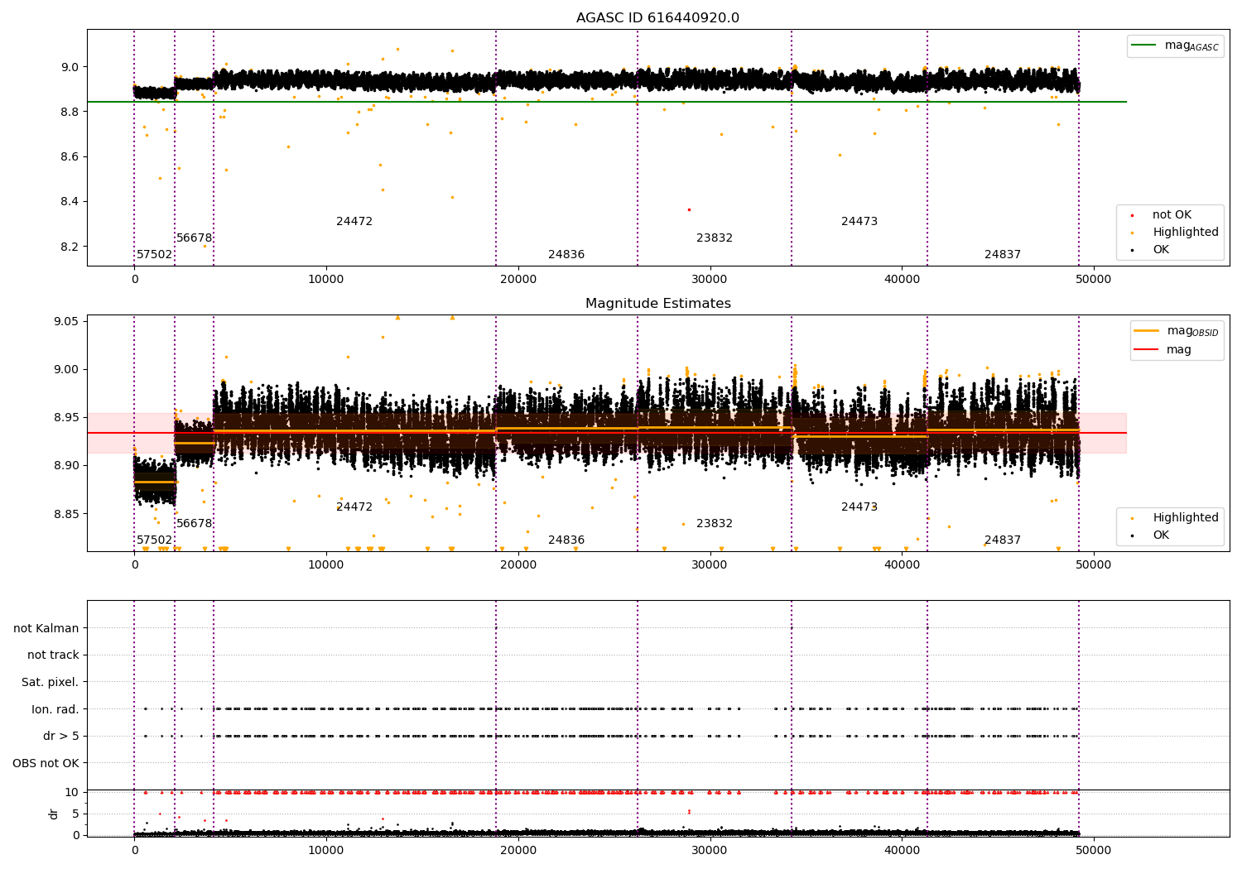The image size is (1242, 869).
Task: Click OBSID label 24836 in Magnitude Estimates plot
Action: click(x=566, y=540)
